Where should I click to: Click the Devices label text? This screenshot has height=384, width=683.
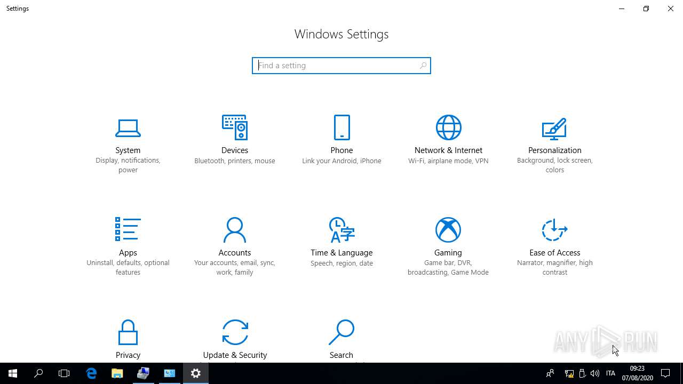[x=235, y=150]
